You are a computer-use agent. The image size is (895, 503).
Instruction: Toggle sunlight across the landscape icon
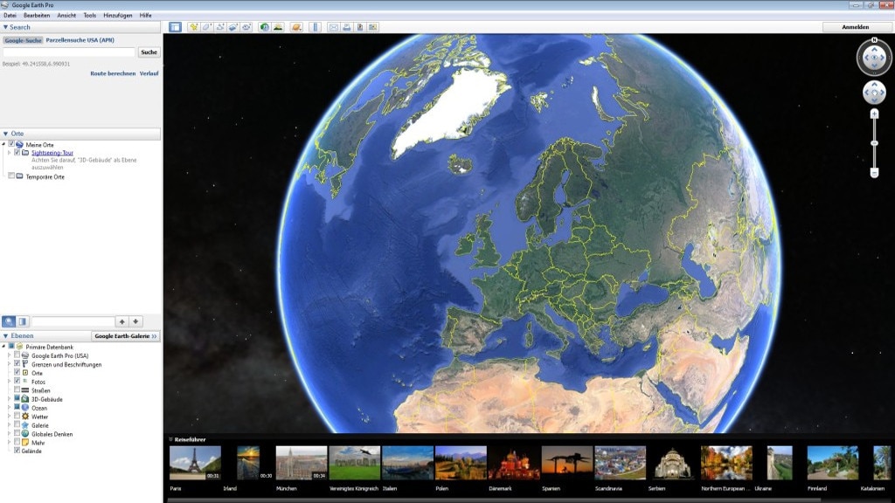(x=278, y=27)
